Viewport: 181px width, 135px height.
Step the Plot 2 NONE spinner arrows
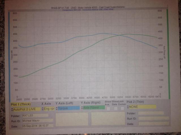coord(128,107)
